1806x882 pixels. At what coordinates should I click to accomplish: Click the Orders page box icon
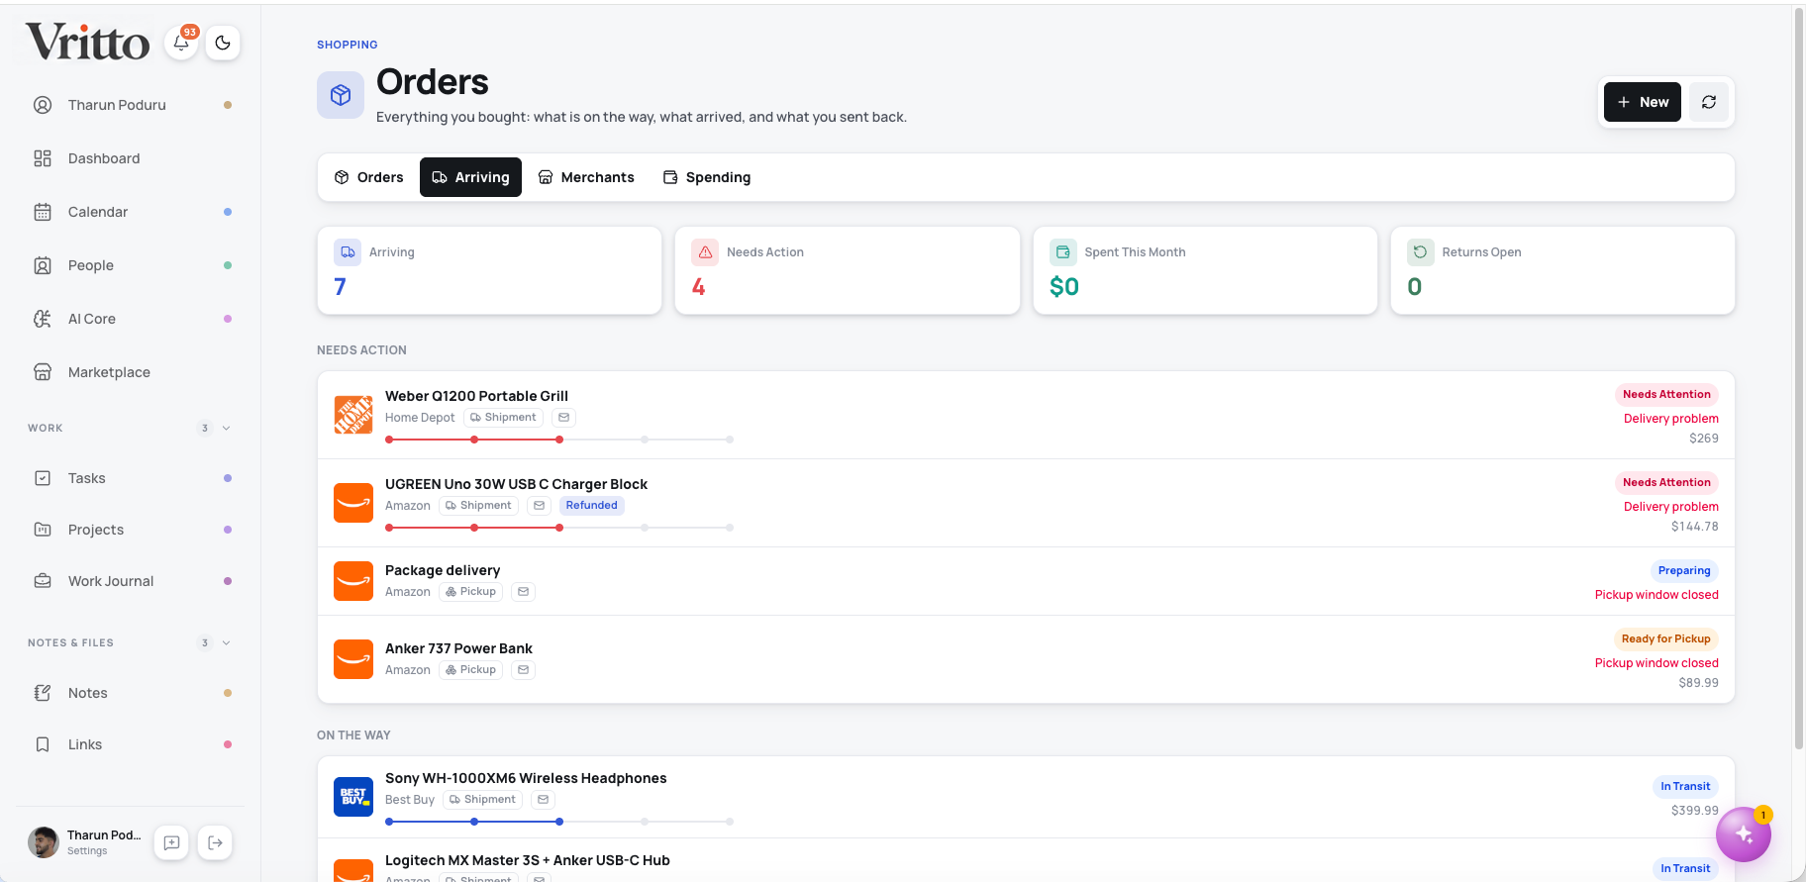tap(341, 95)
